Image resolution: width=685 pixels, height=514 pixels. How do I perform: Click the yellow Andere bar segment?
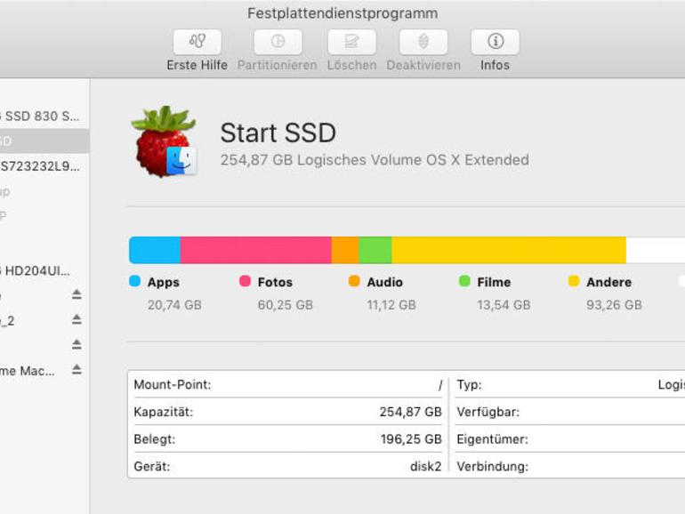click(509, 250)
